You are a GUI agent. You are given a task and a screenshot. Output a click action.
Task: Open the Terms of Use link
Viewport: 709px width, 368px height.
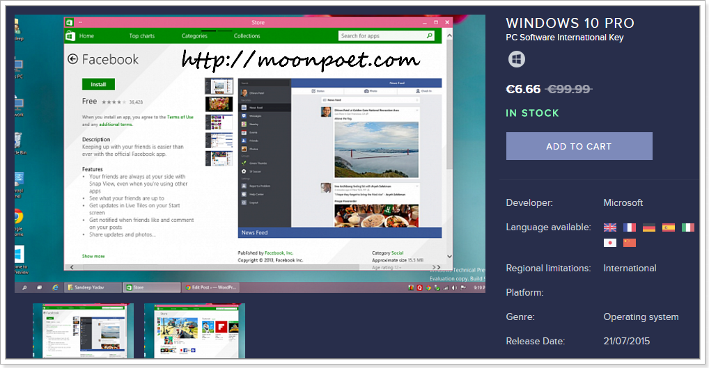tap(180, 117)
